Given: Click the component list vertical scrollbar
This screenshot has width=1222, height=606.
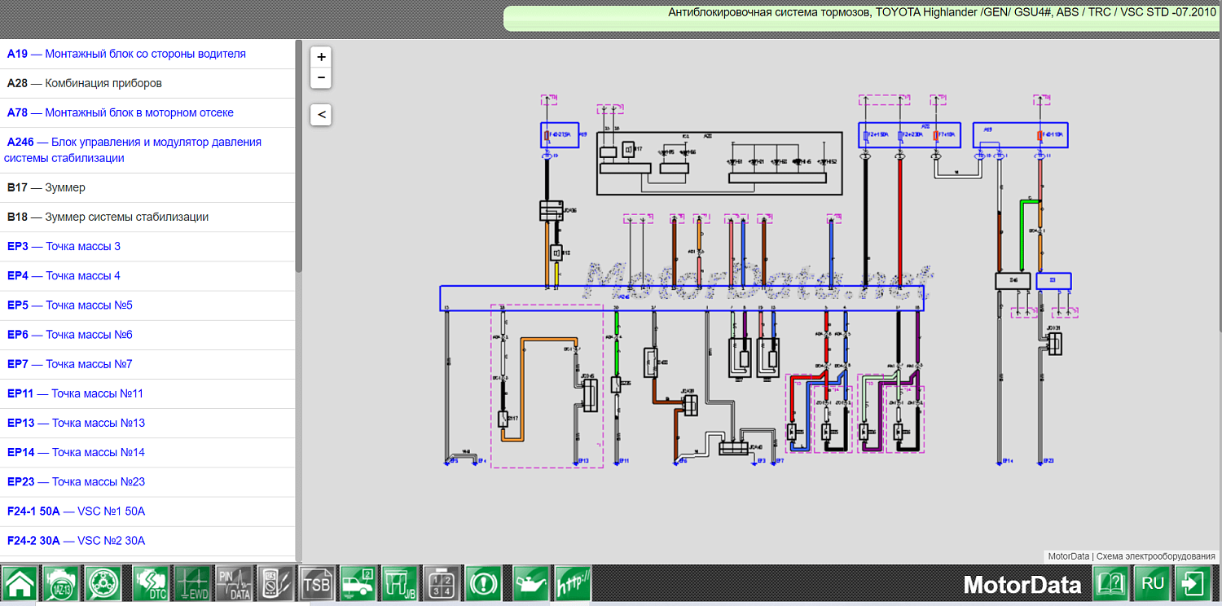Looking at the screenshot, I should (x=298, y=155).
